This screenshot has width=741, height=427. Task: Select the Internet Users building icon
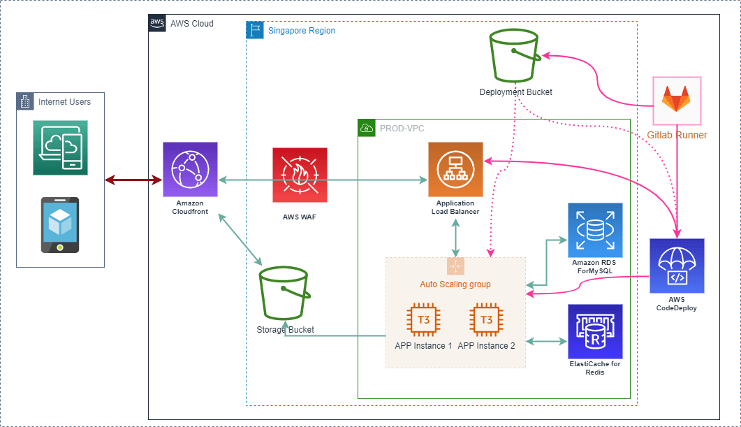pos(25,101)
